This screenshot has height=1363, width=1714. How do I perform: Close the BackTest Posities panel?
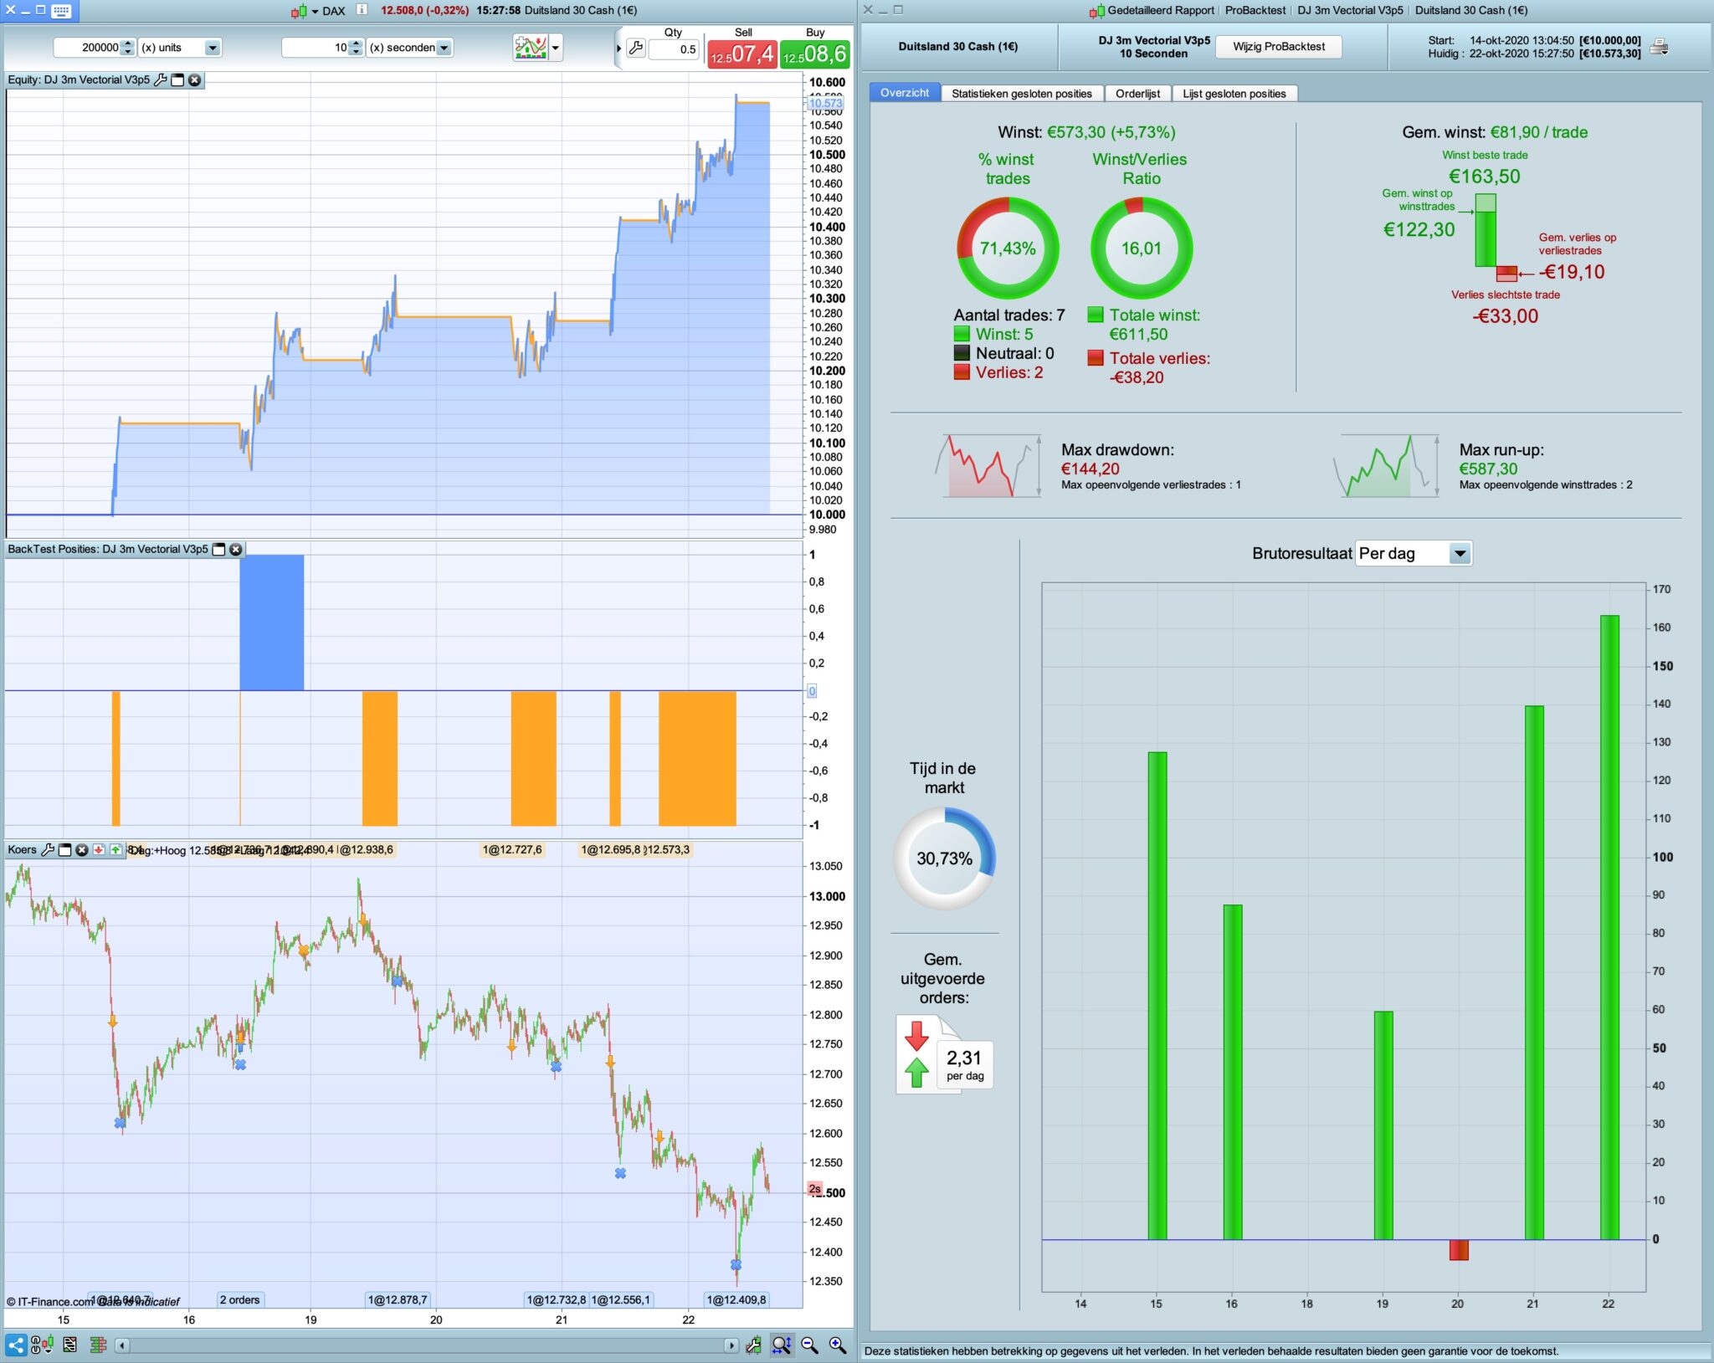coord(236,550)
